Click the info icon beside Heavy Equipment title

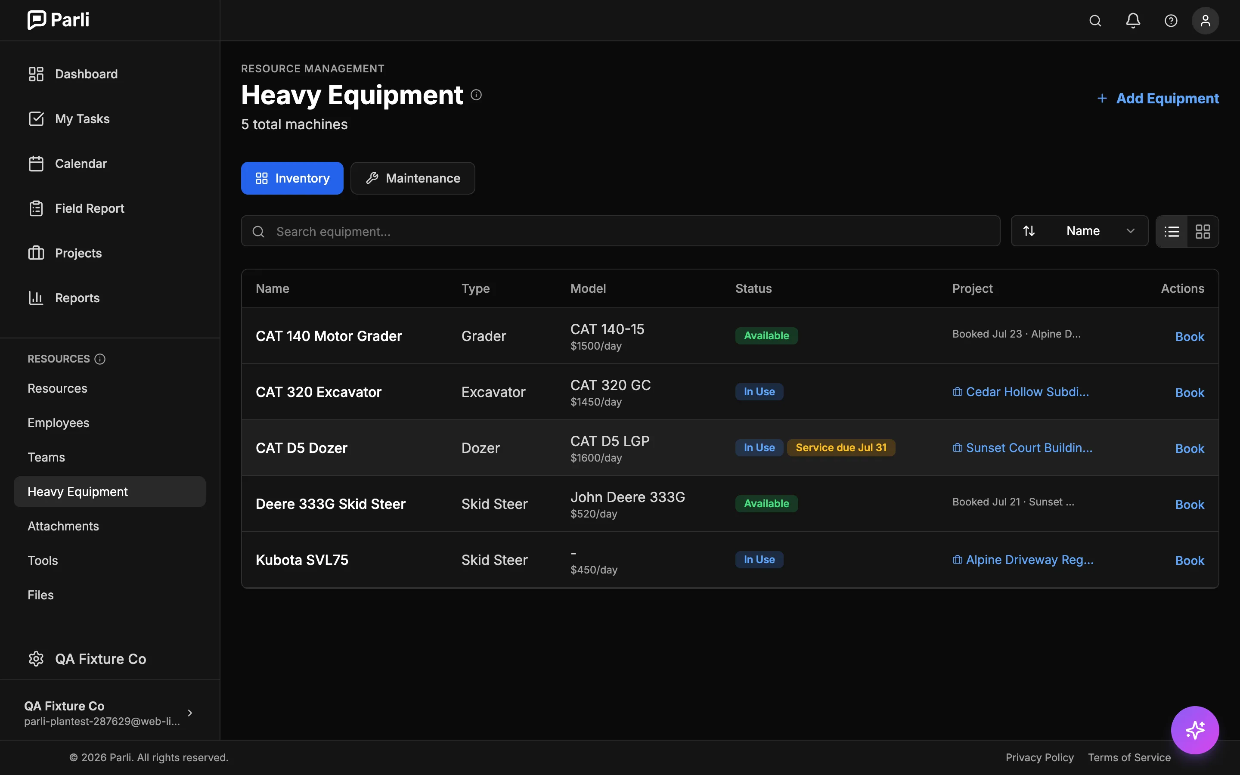tap(476, 95)
